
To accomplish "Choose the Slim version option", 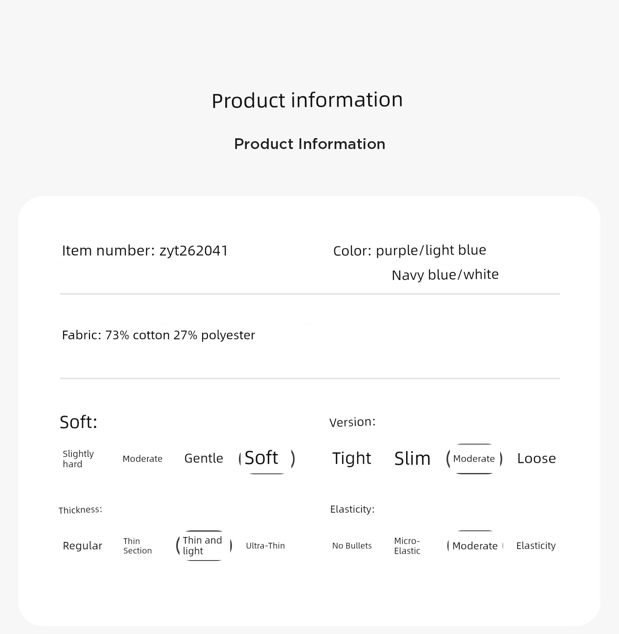I will tap(412, 459).
